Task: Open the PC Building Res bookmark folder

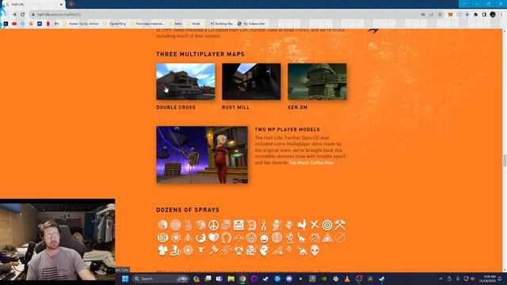Action: tap(219, 24)
